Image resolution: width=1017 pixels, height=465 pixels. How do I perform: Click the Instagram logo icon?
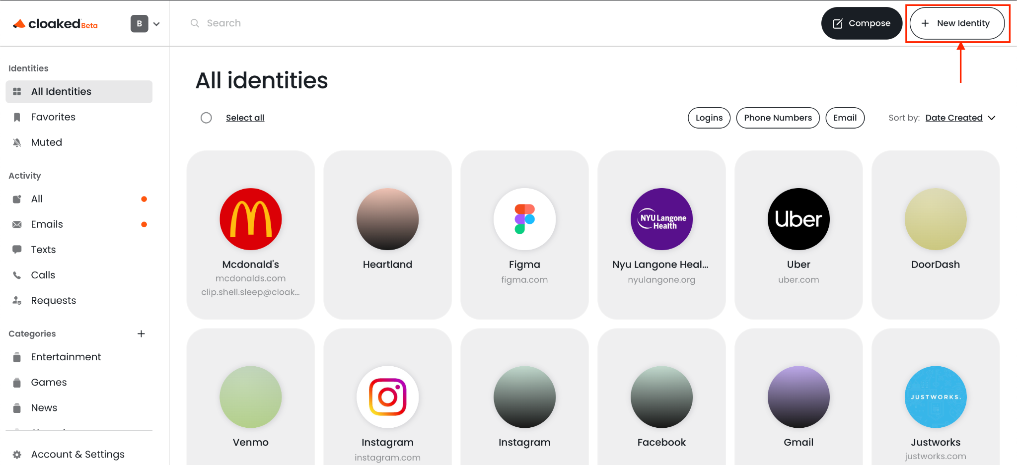click(387, 397)
